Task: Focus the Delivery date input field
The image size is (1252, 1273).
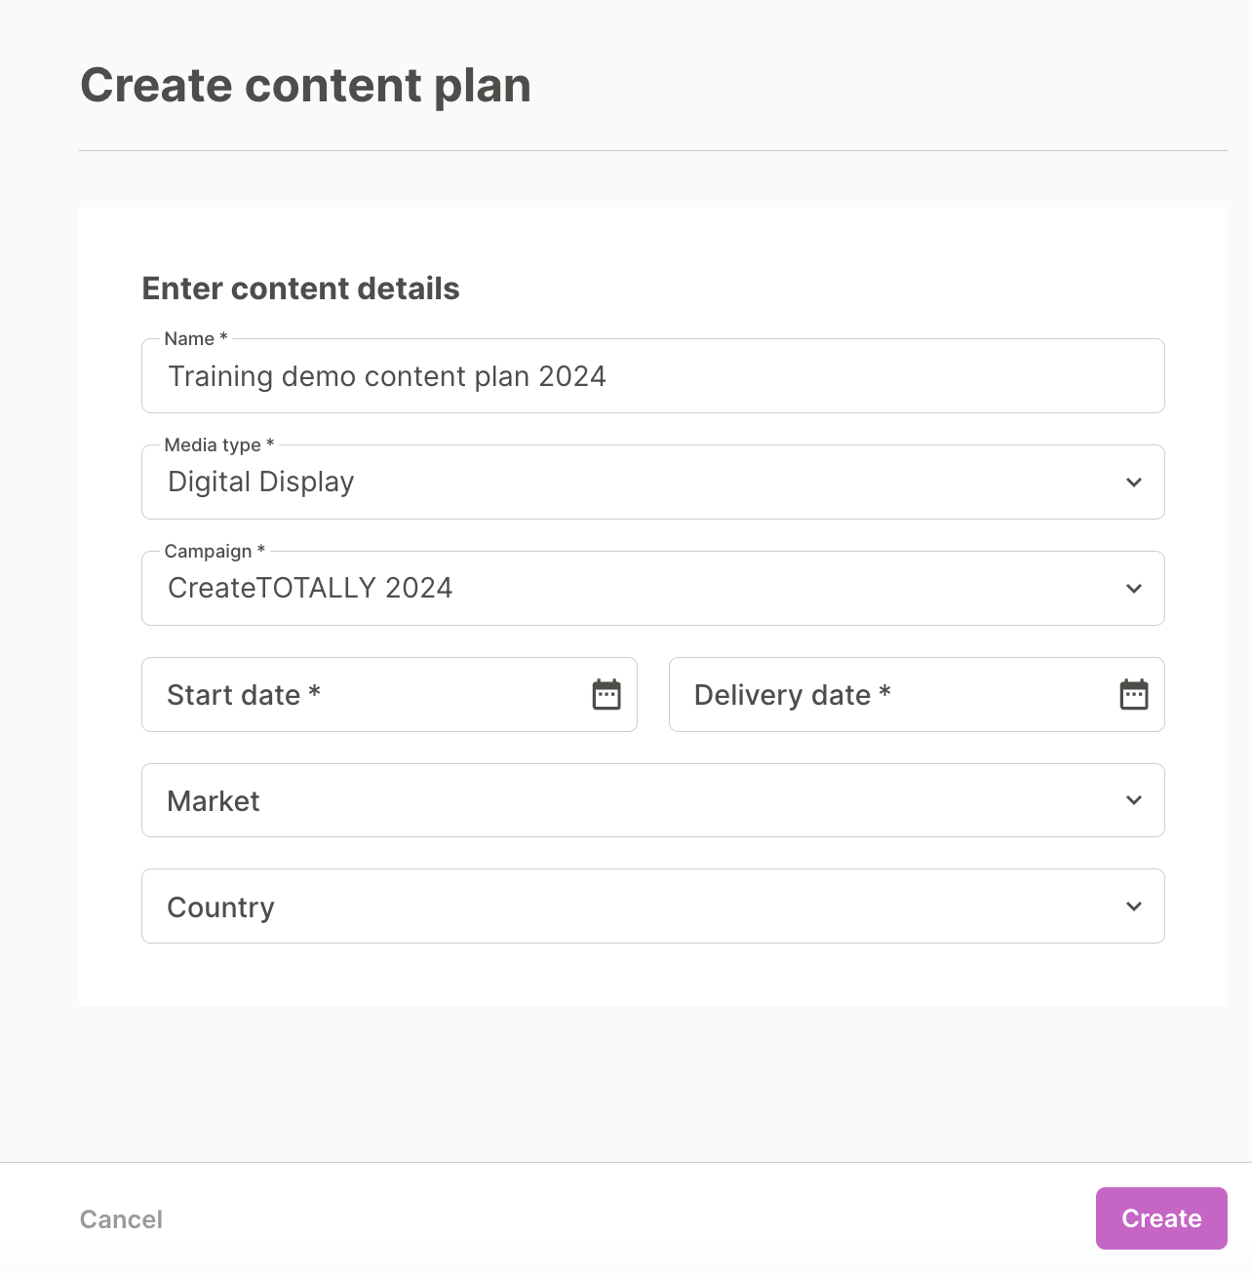Action: [917, 695]
